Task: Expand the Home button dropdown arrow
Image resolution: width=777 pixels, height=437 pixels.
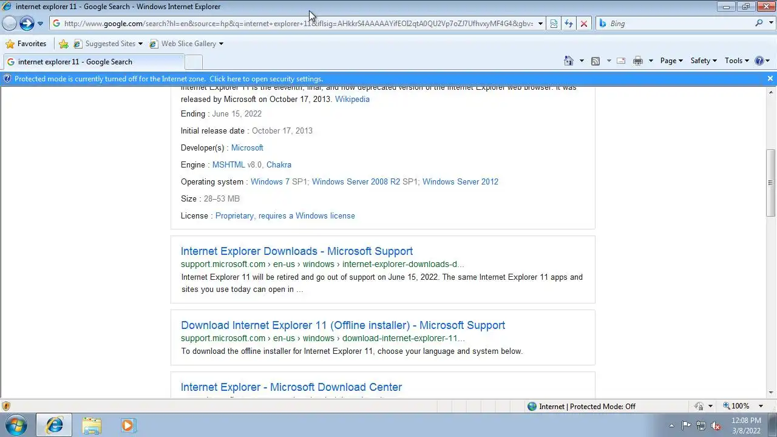Action: [x=582, y=61]
